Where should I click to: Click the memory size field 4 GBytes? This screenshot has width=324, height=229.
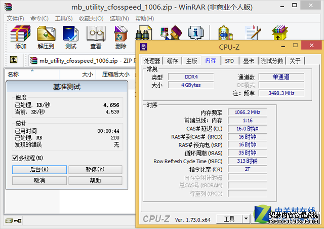coord(191,85)
